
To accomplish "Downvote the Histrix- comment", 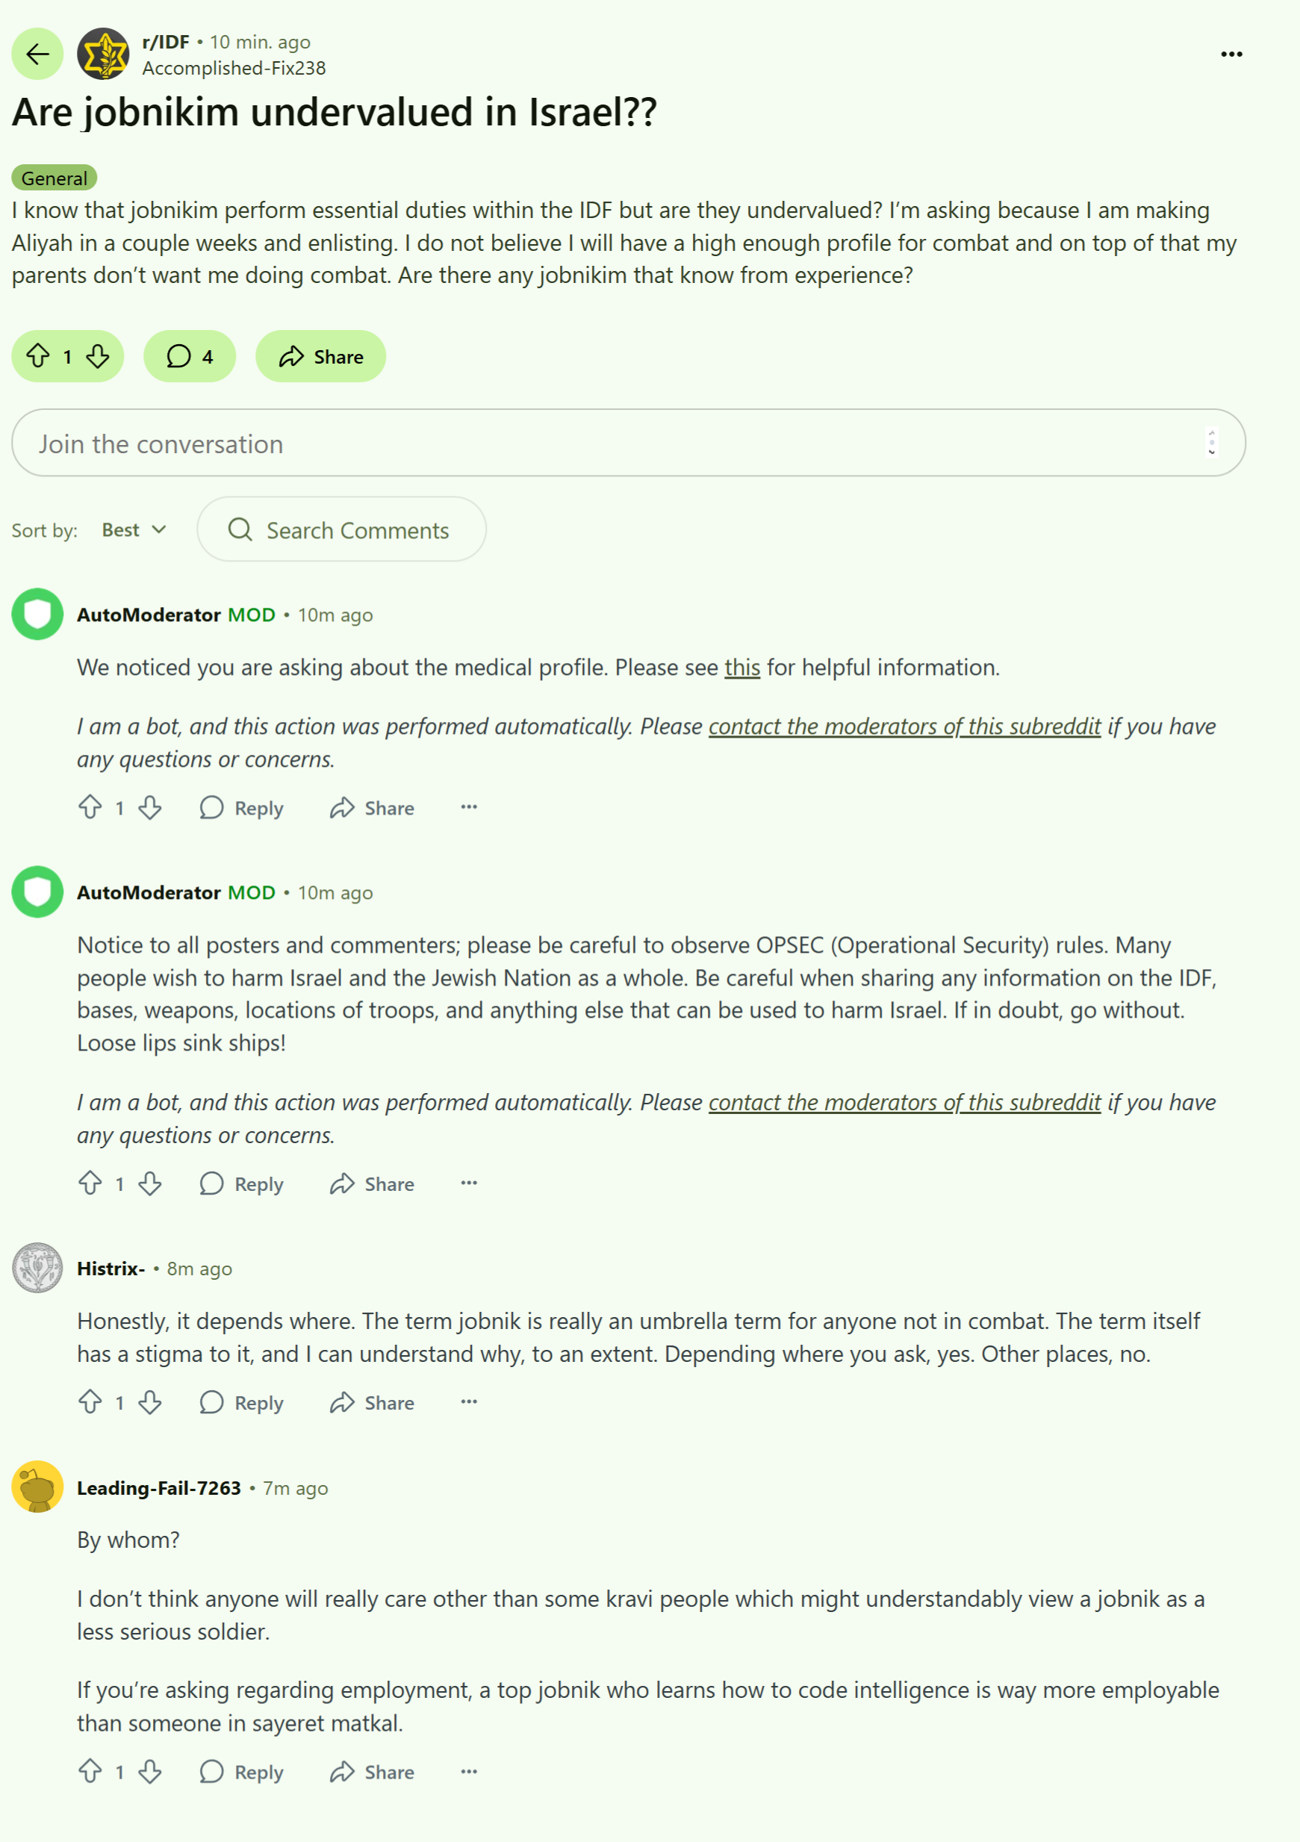I will point(150,1402).
